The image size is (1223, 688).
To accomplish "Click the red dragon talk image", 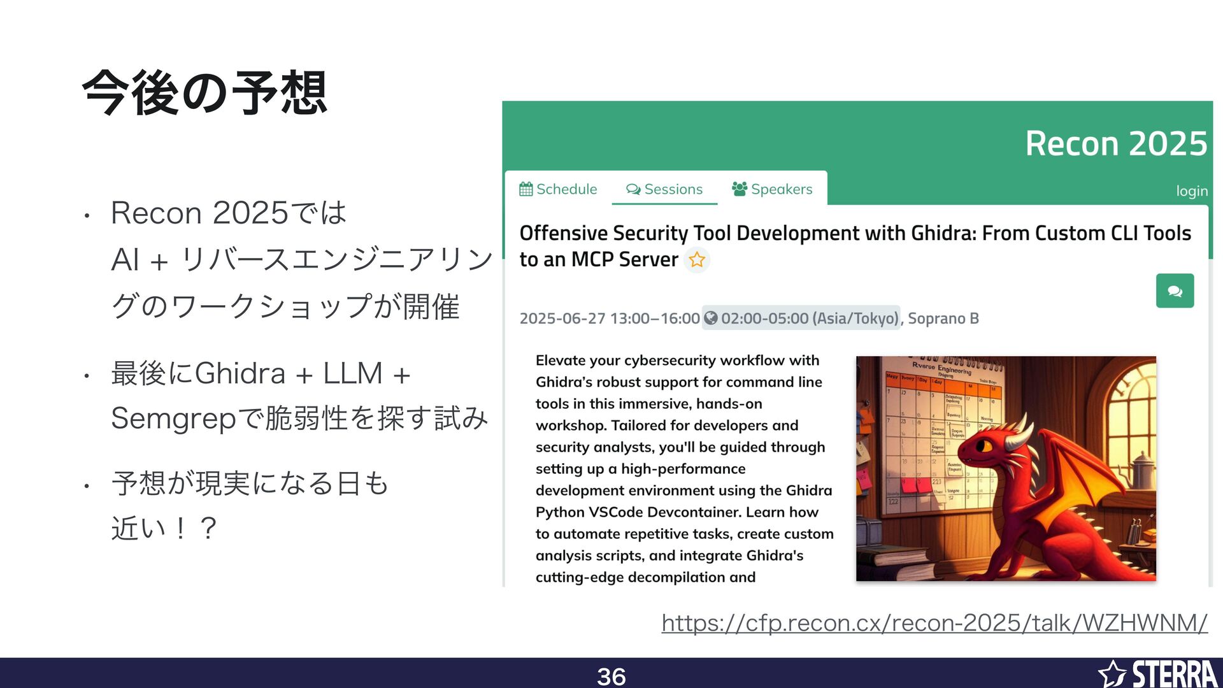I will tap(1006, 468).
